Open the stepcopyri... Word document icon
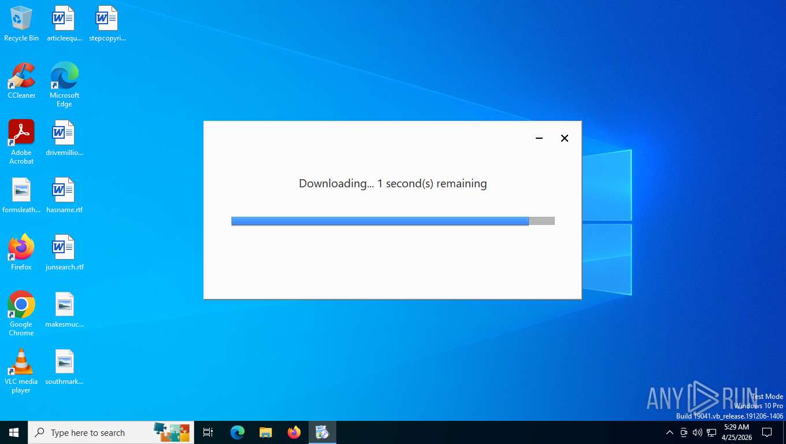This screenshot has height=444, width=786. coord(107,24)
